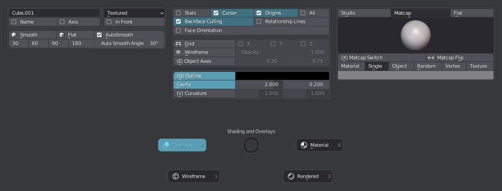
Task: Open the black Outline color swatch
Action: point(282,76)
